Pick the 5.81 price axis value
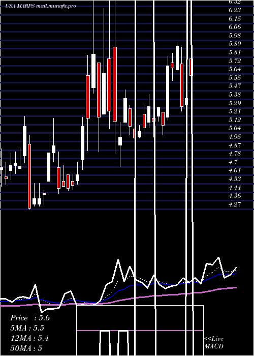254x356 pixels. coord(235,52)
